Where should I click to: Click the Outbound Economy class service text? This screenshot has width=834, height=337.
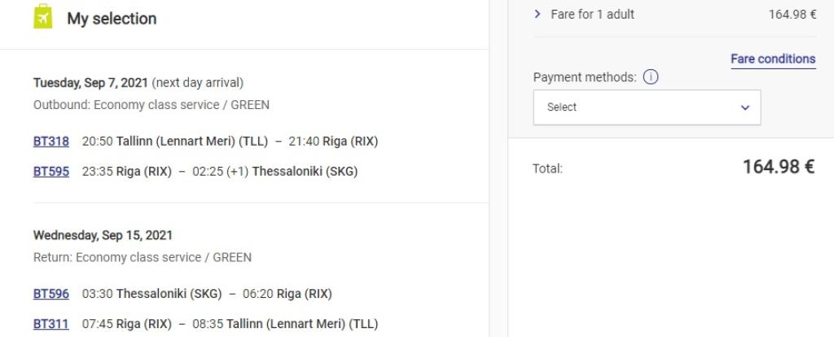(x=151, y=105)
